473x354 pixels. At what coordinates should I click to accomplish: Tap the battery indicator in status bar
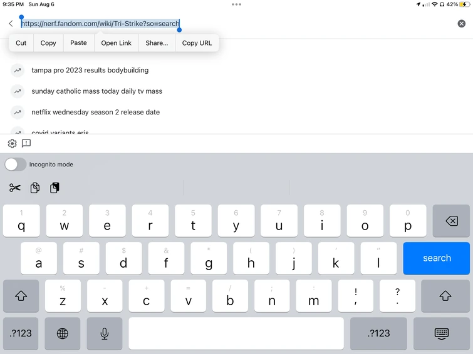pos(464,4)
